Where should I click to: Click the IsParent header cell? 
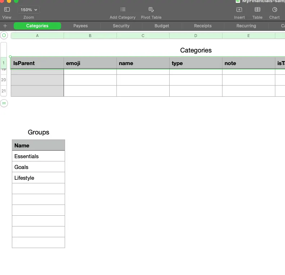(x=37, y=63)
